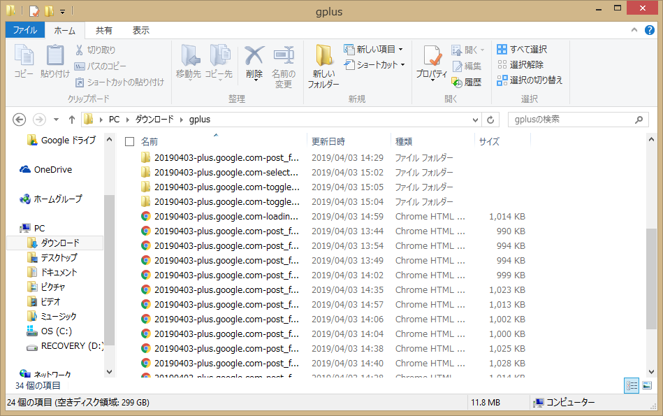The height and width of the screenshot is (416, 663).
Task: Select Desktop in navigation pane
Action: point(59,258)
